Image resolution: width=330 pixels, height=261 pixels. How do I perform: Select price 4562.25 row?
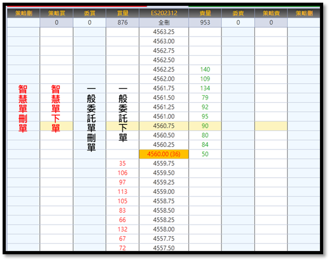pyautogui.click(x=164, y=69)
